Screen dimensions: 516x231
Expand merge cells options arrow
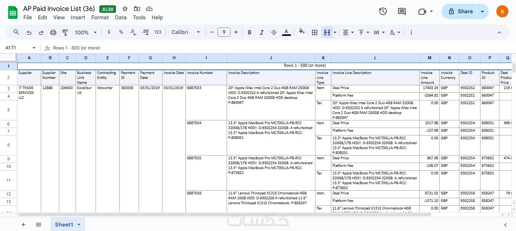tap(335, 32)
